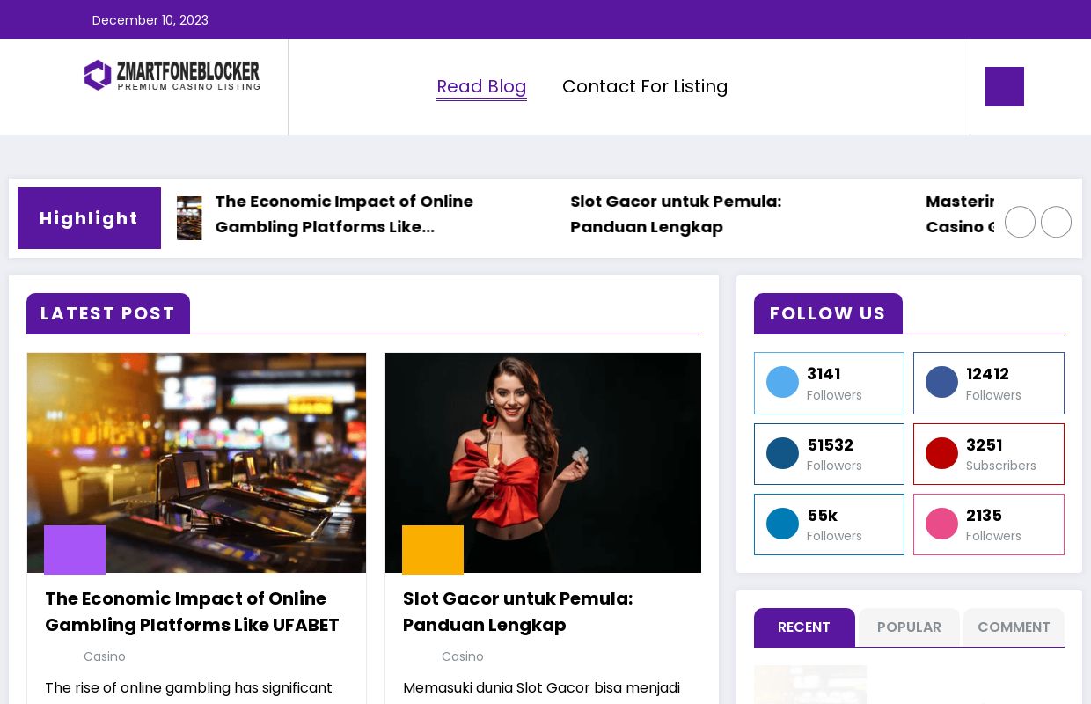Click the light blue 3141 Followers social icon

click(782, 382)
